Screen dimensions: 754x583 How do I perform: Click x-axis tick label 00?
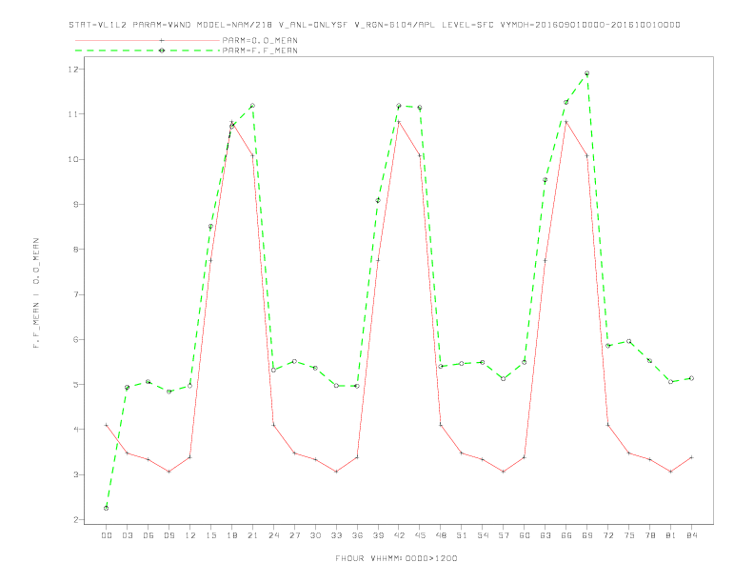(x=107, y=535)
